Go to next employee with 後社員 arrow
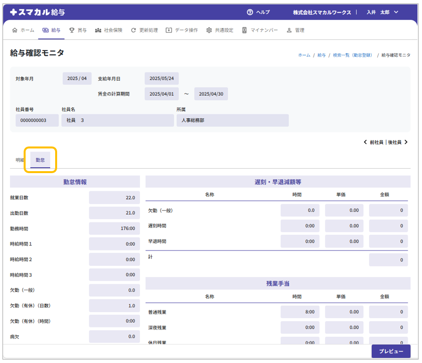 click(406, 142)
